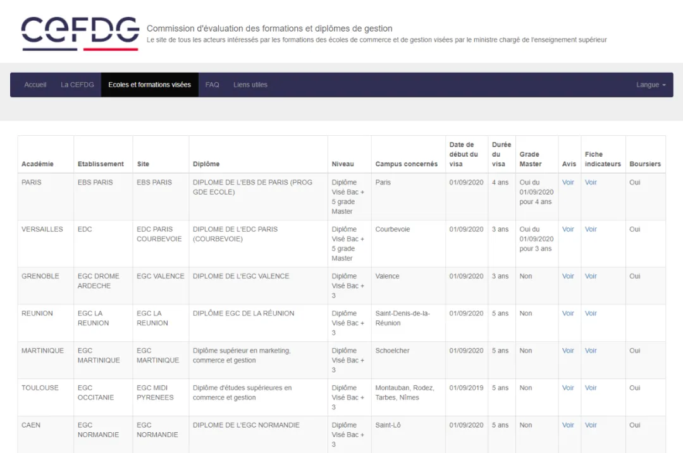
Task: Click DIPLOME DE L'EGC NORMANDIE text
Action: [x=246, y=425]
